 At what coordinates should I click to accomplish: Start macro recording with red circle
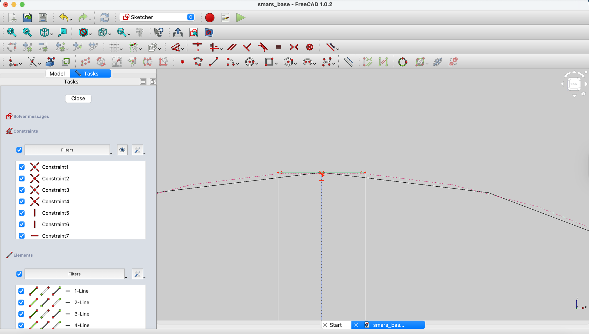(210, 17)
